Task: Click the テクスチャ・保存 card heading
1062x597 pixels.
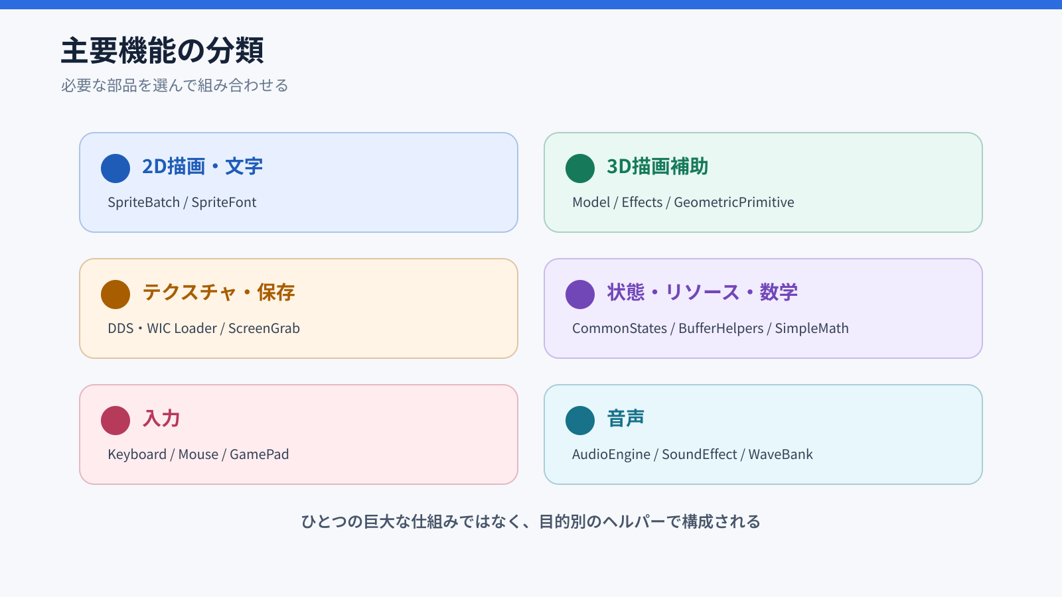Action: (218, 293)
